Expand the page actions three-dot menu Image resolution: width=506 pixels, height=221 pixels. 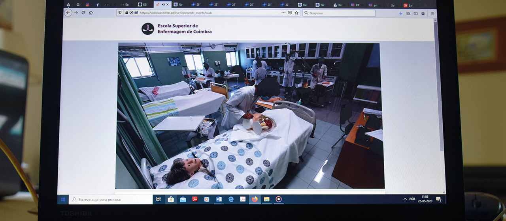[x=283, y=13]
